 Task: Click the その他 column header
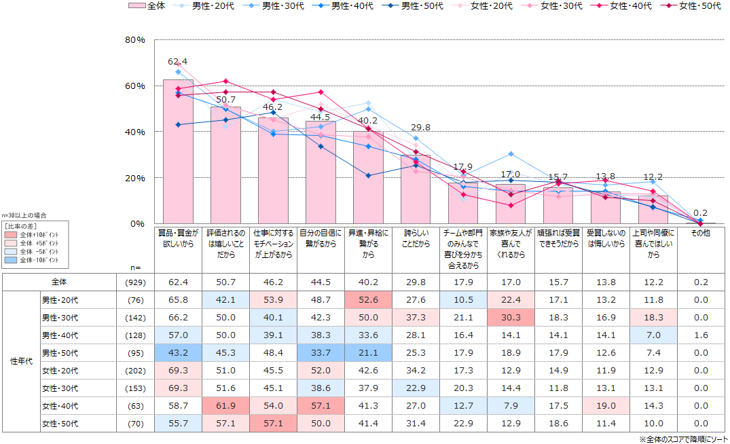(x=700, y=233)
